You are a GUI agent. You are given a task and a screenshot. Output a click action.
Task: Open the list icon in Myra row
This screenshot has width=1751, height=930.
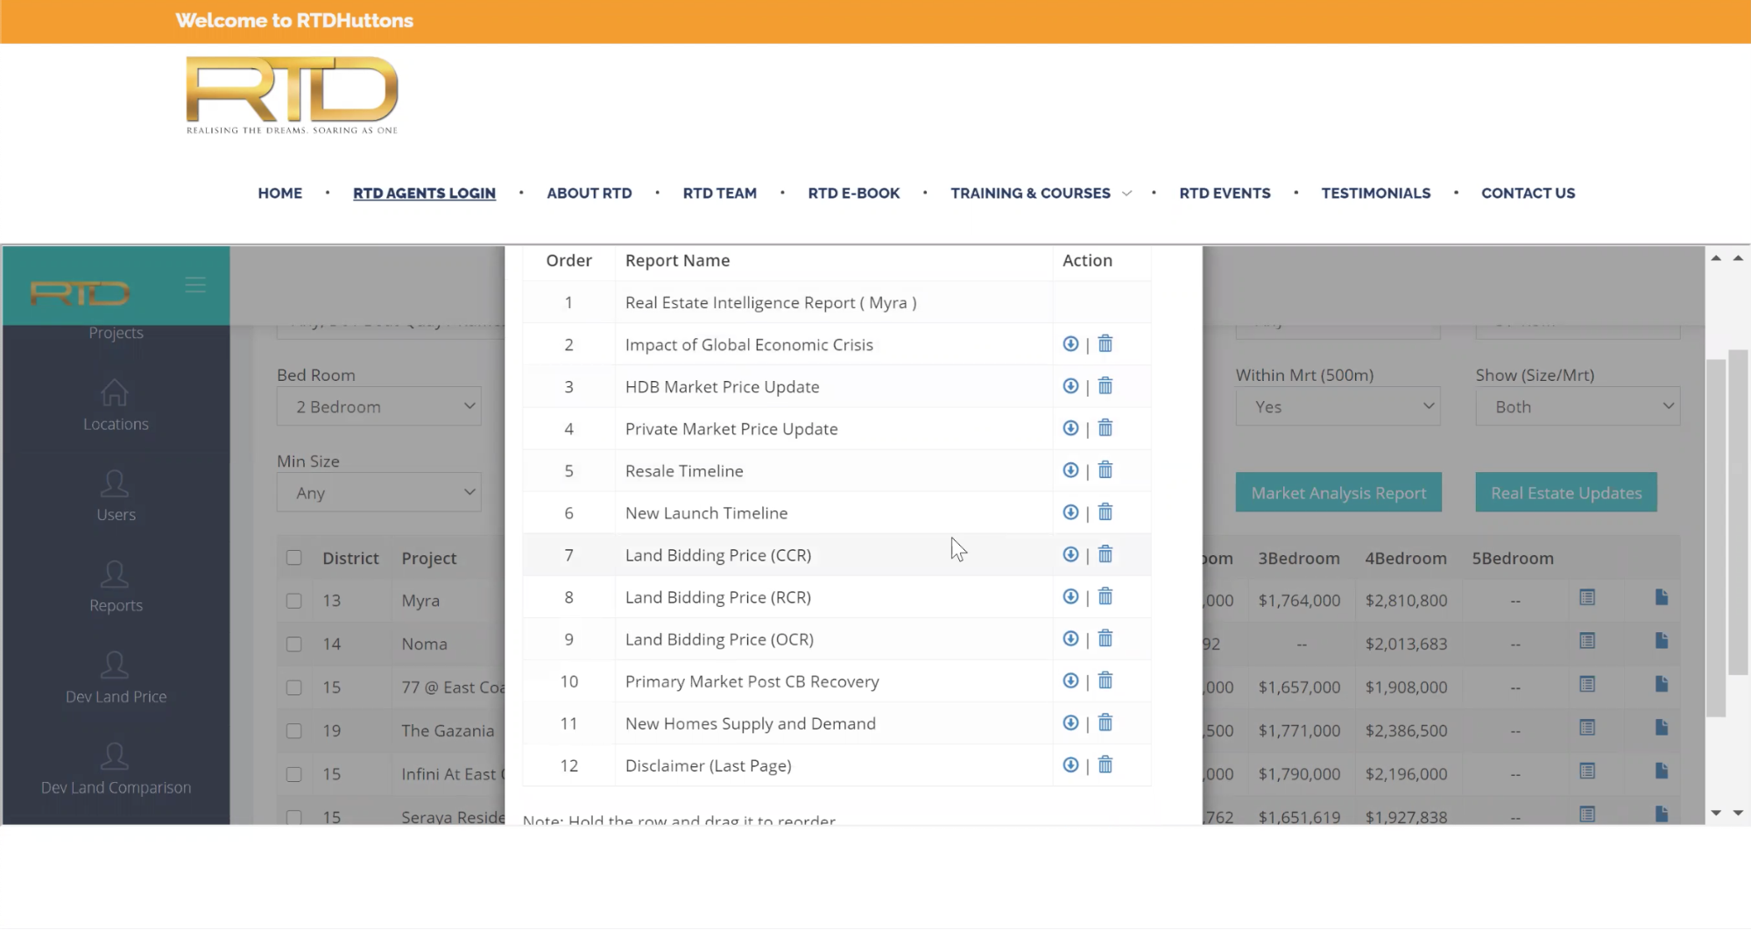[1587, 597]
